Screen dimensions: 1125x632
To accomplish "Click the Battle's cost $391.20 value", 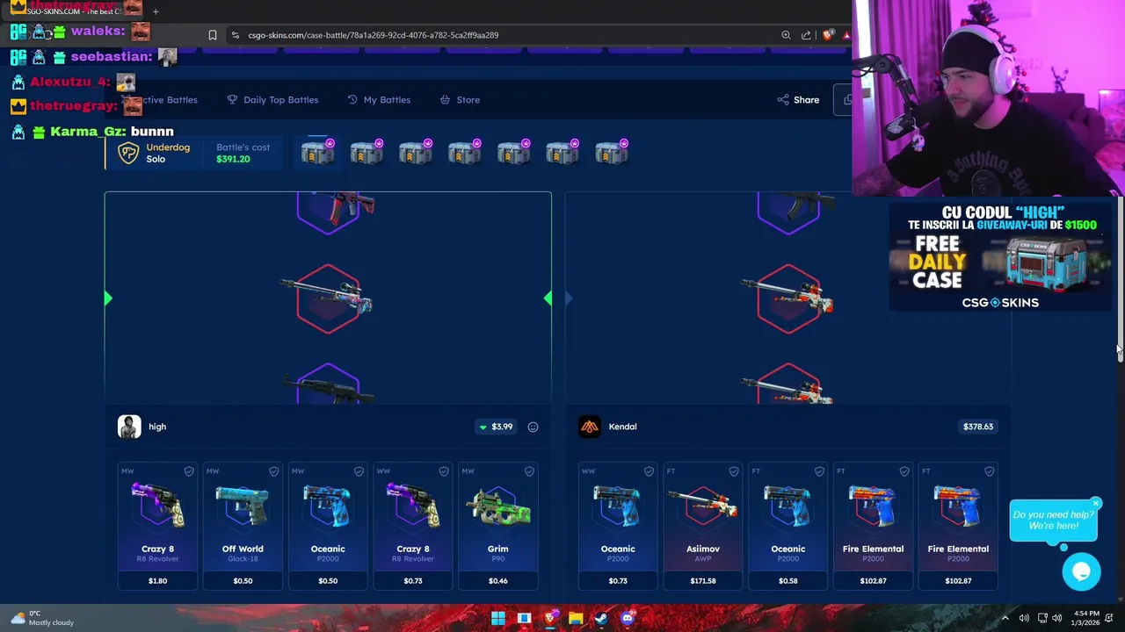I will click(233, 159).
